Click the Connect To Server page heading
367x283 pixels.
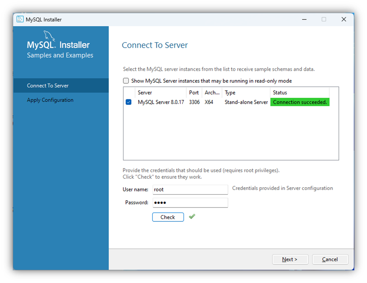[155, 45]
